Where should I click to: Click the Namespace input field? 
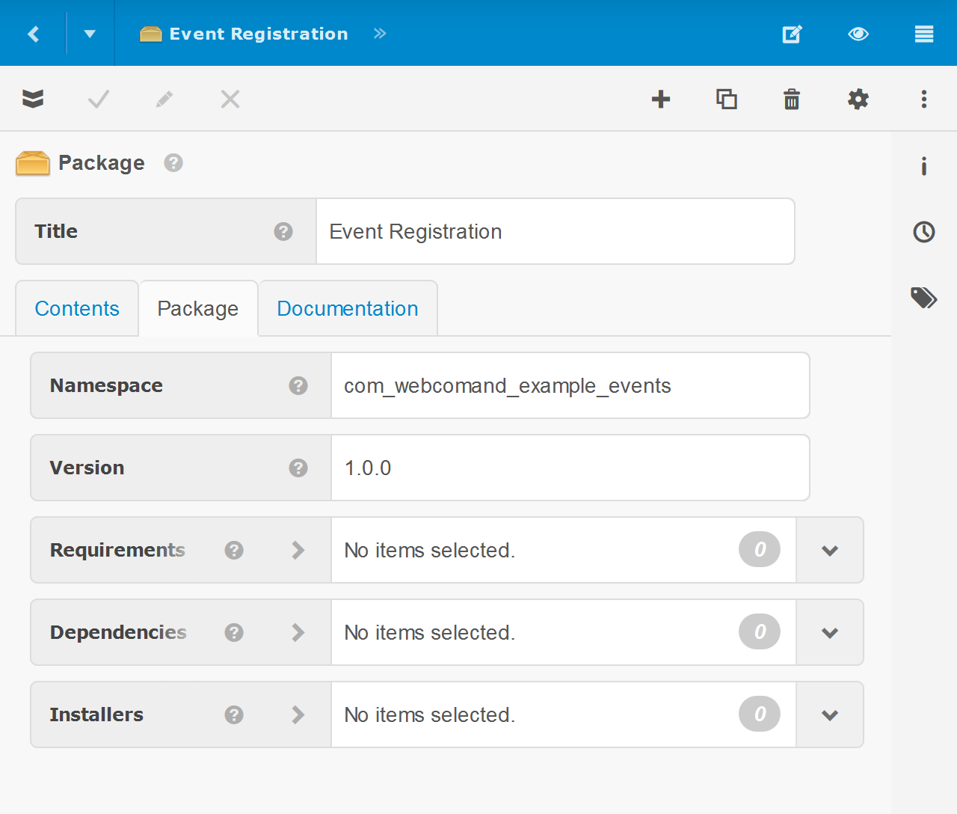(x=570, y=386)
